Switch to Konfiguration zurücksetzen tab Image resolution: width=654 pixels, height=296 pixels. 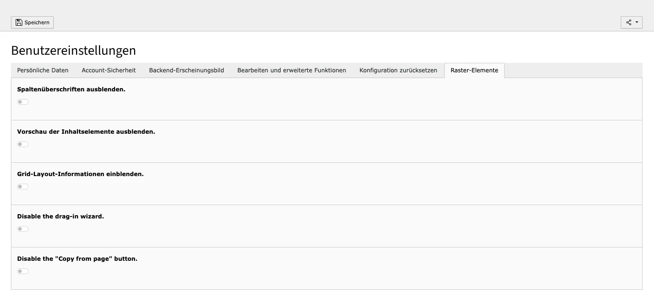coord(398,70)
